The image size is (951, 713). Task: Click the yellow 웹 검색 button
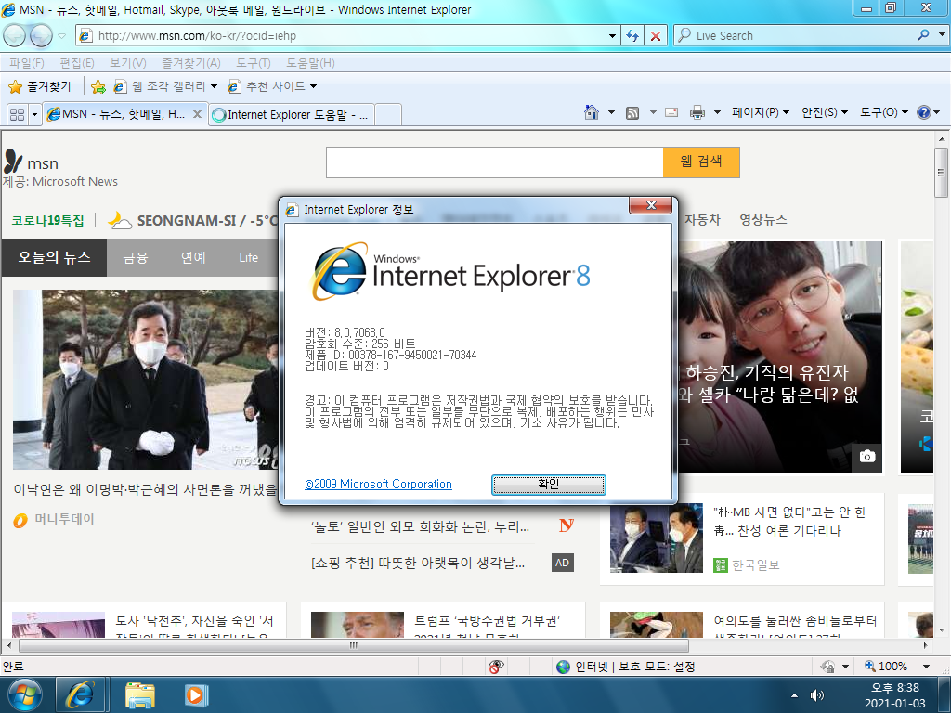701,162
